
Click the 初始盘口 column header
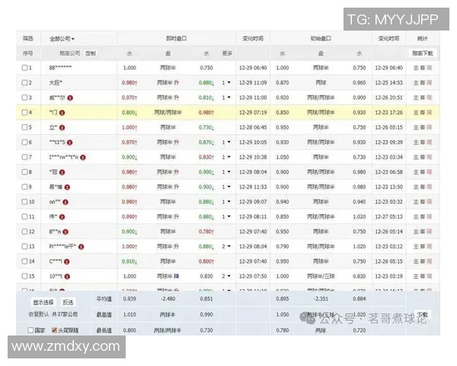[x=321, y=39]
